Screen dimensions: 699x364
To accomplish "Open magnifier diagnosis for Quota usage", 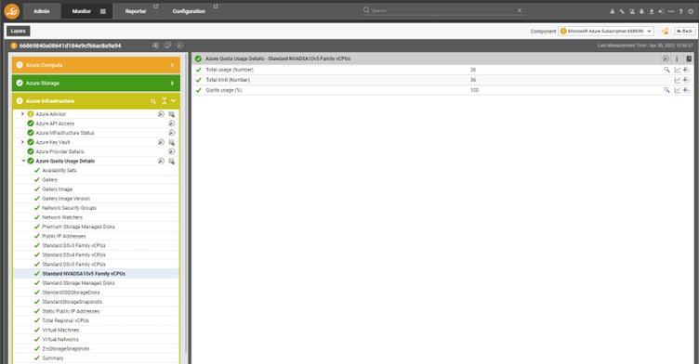I will pyautogui.click(x=666, y=90).
